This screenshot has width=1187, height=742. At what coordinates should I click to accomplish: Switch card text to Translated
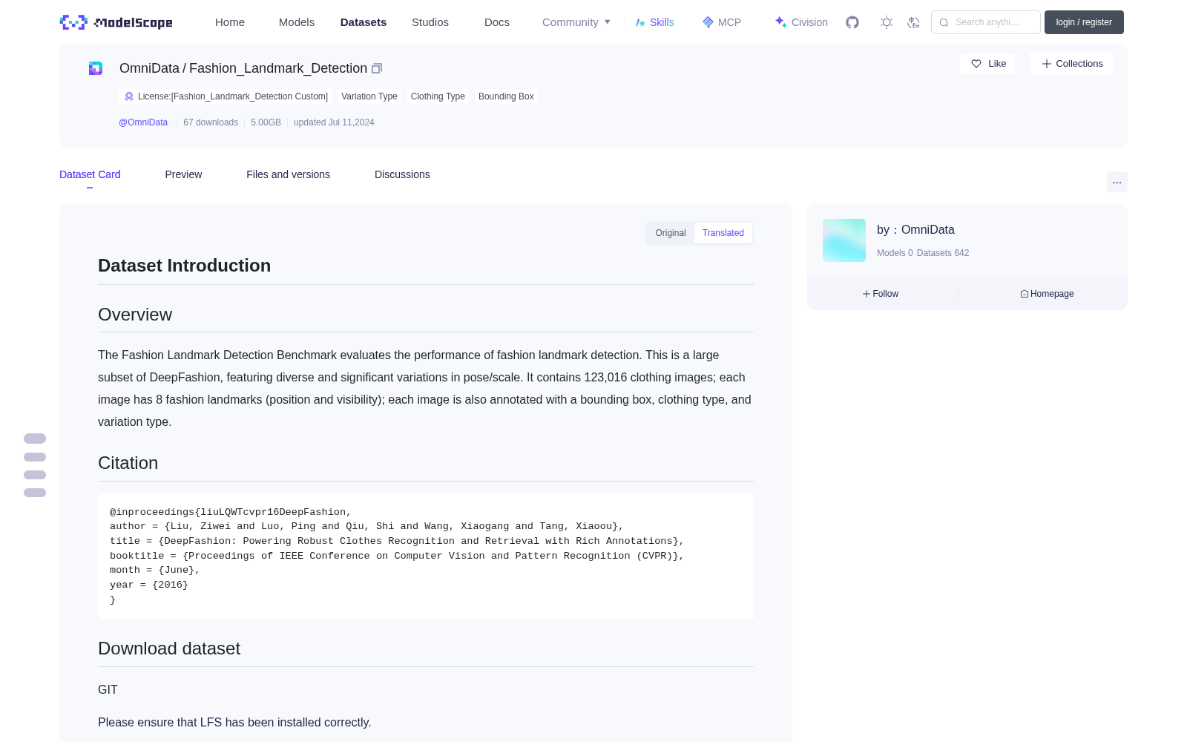(x=723, y=233)
